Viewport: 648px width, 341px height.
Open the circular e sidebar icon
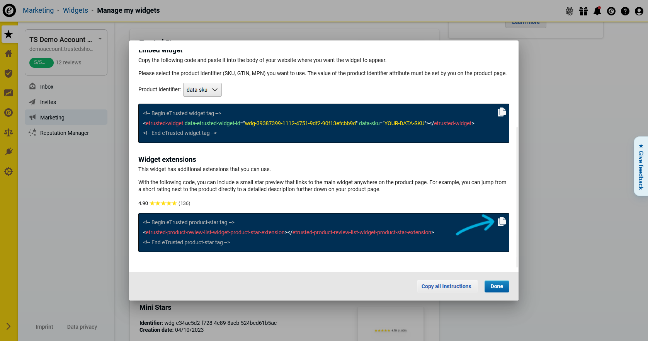tap(9, 113)
